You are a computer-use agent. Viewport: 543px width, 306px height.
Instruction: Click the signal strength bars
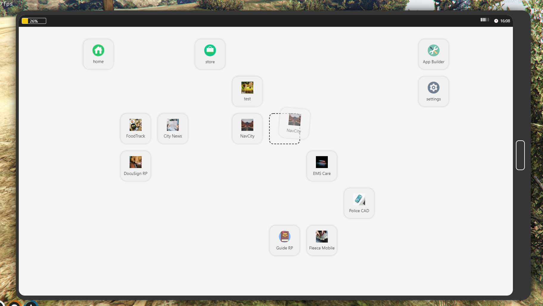click(485, 20)
